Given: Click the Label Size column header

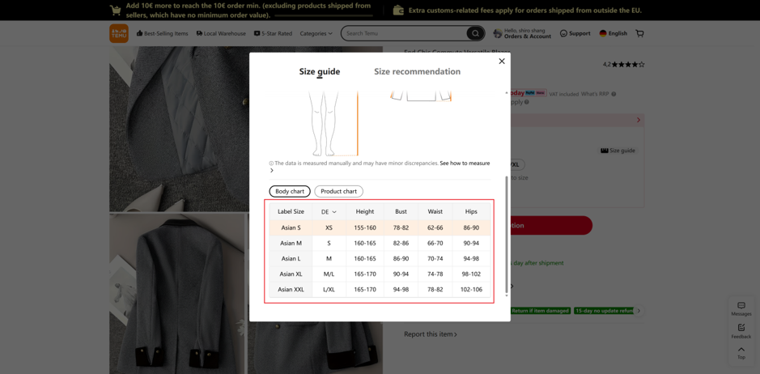Looking at the screenshot, I should pos(291,211).
